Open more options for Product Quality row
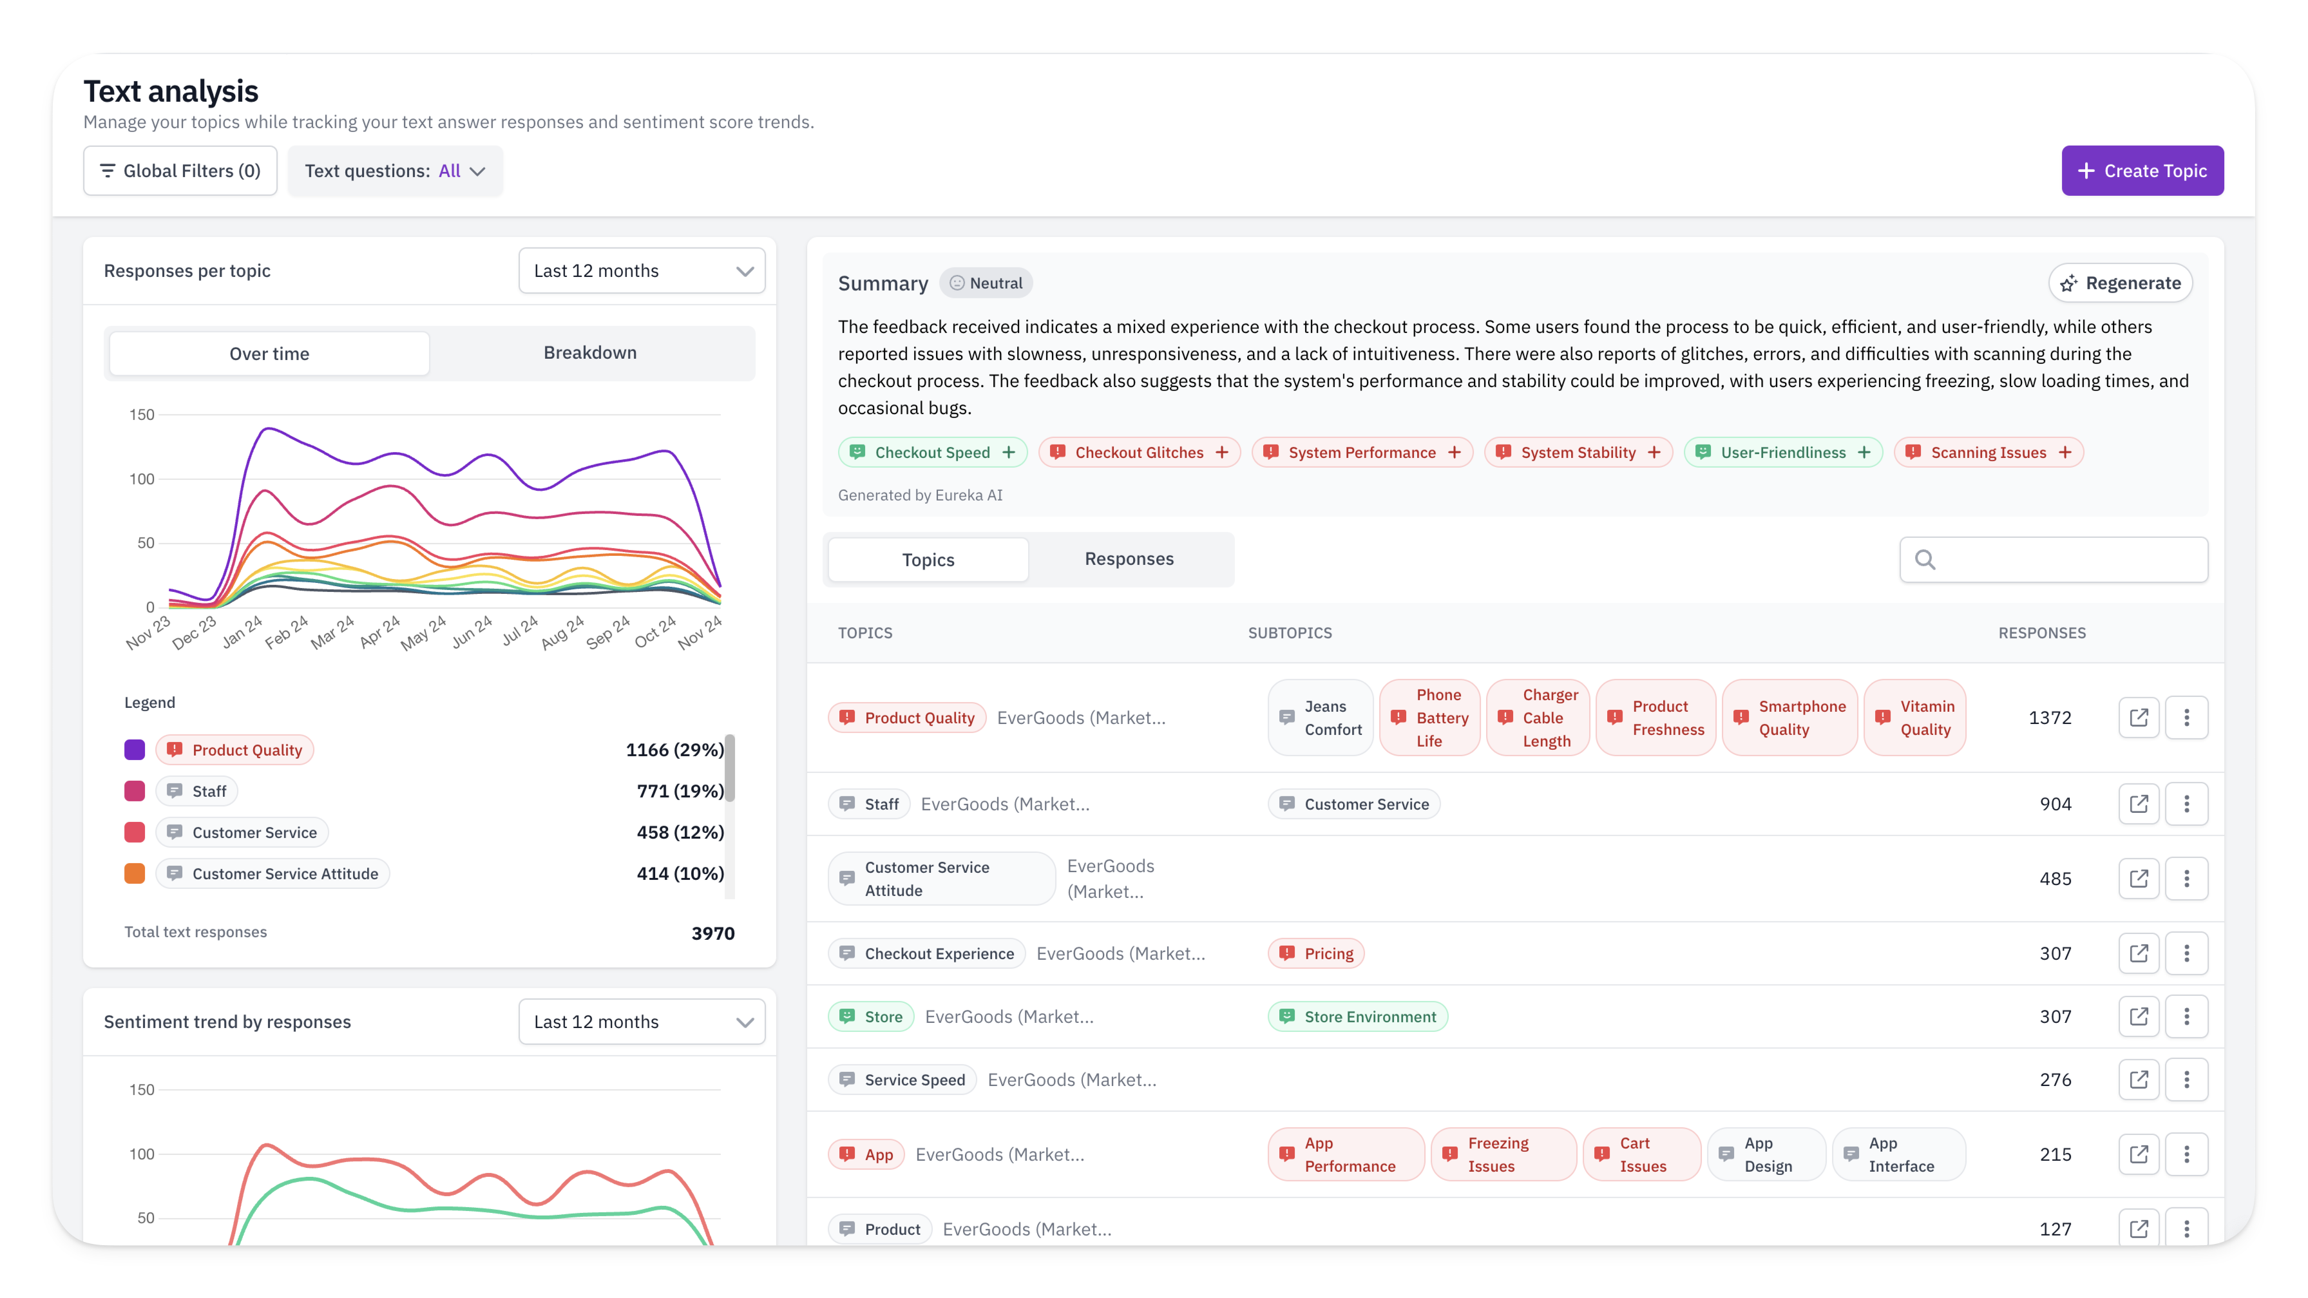Screen dimensions: 2308x1298 pyautogui.click(x=2186, y=718)
